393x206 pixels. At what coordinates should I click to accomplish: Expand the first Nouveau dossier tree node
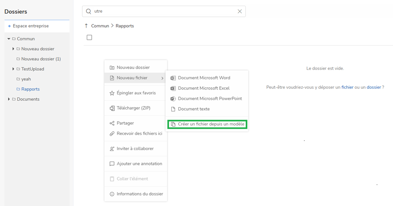[13, 49]
